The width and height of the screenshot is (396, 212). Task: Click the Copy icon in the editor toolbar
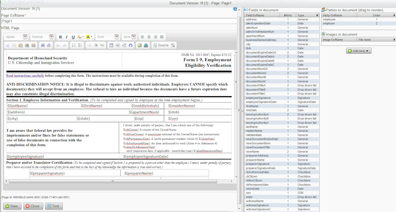(x=14, y=46)
